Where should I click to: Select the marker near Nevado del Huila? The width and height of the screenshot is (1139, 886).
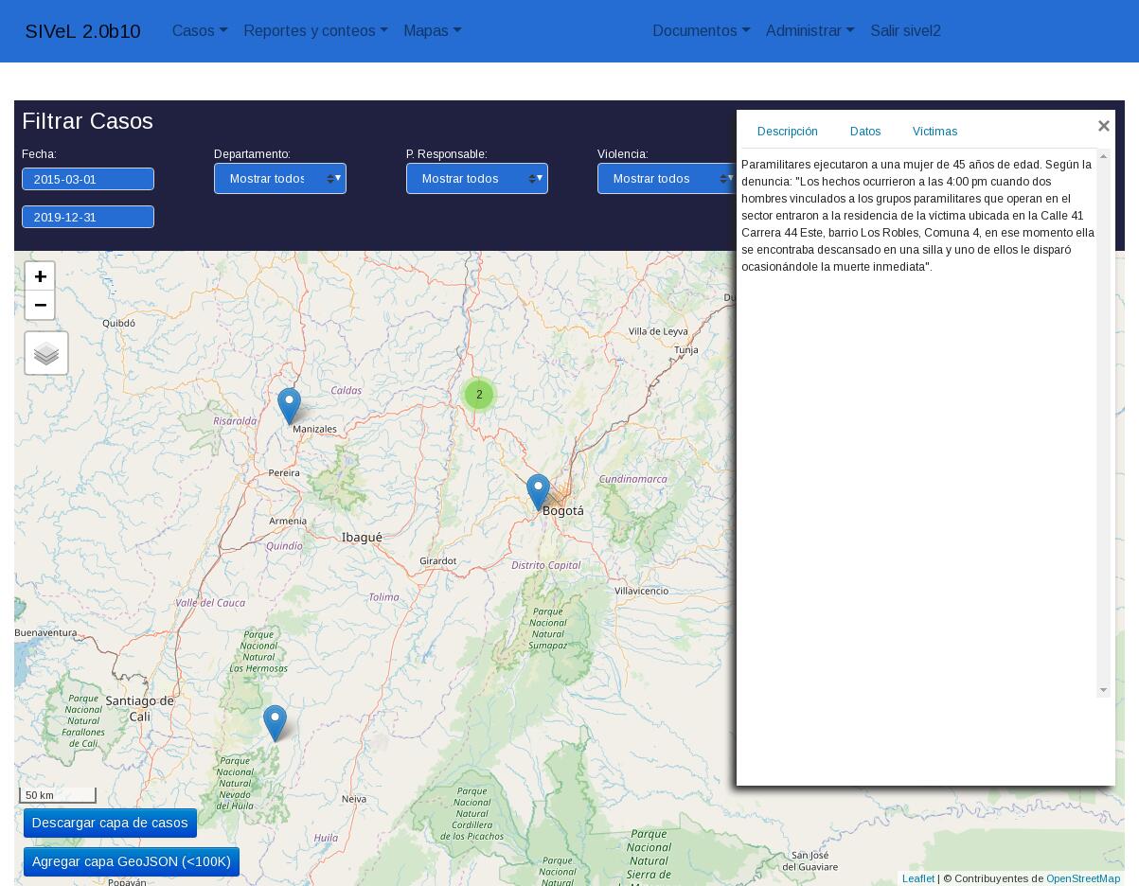(275, 722)
